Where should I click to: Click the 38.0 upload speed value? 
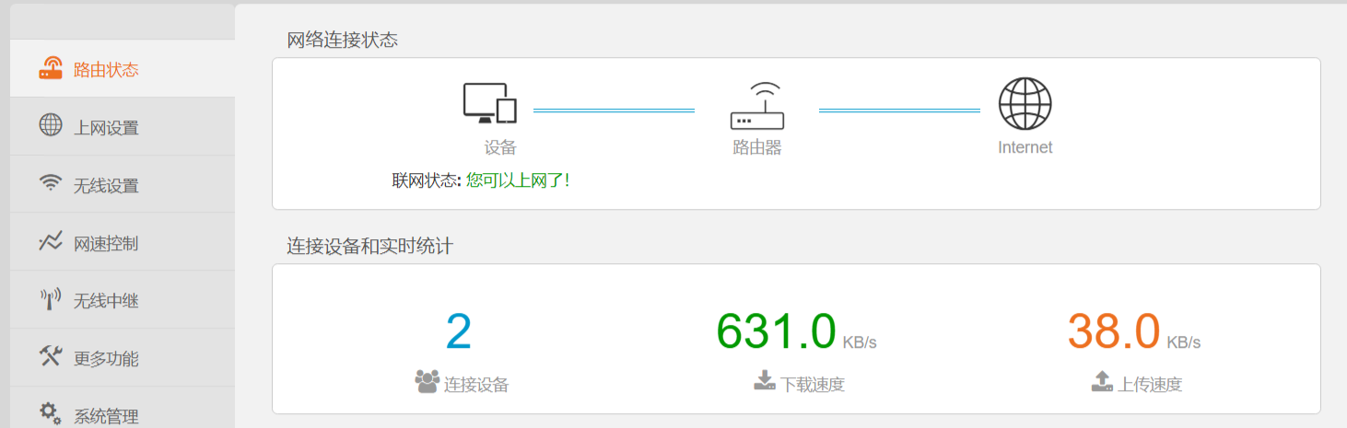coord(1113,331)
